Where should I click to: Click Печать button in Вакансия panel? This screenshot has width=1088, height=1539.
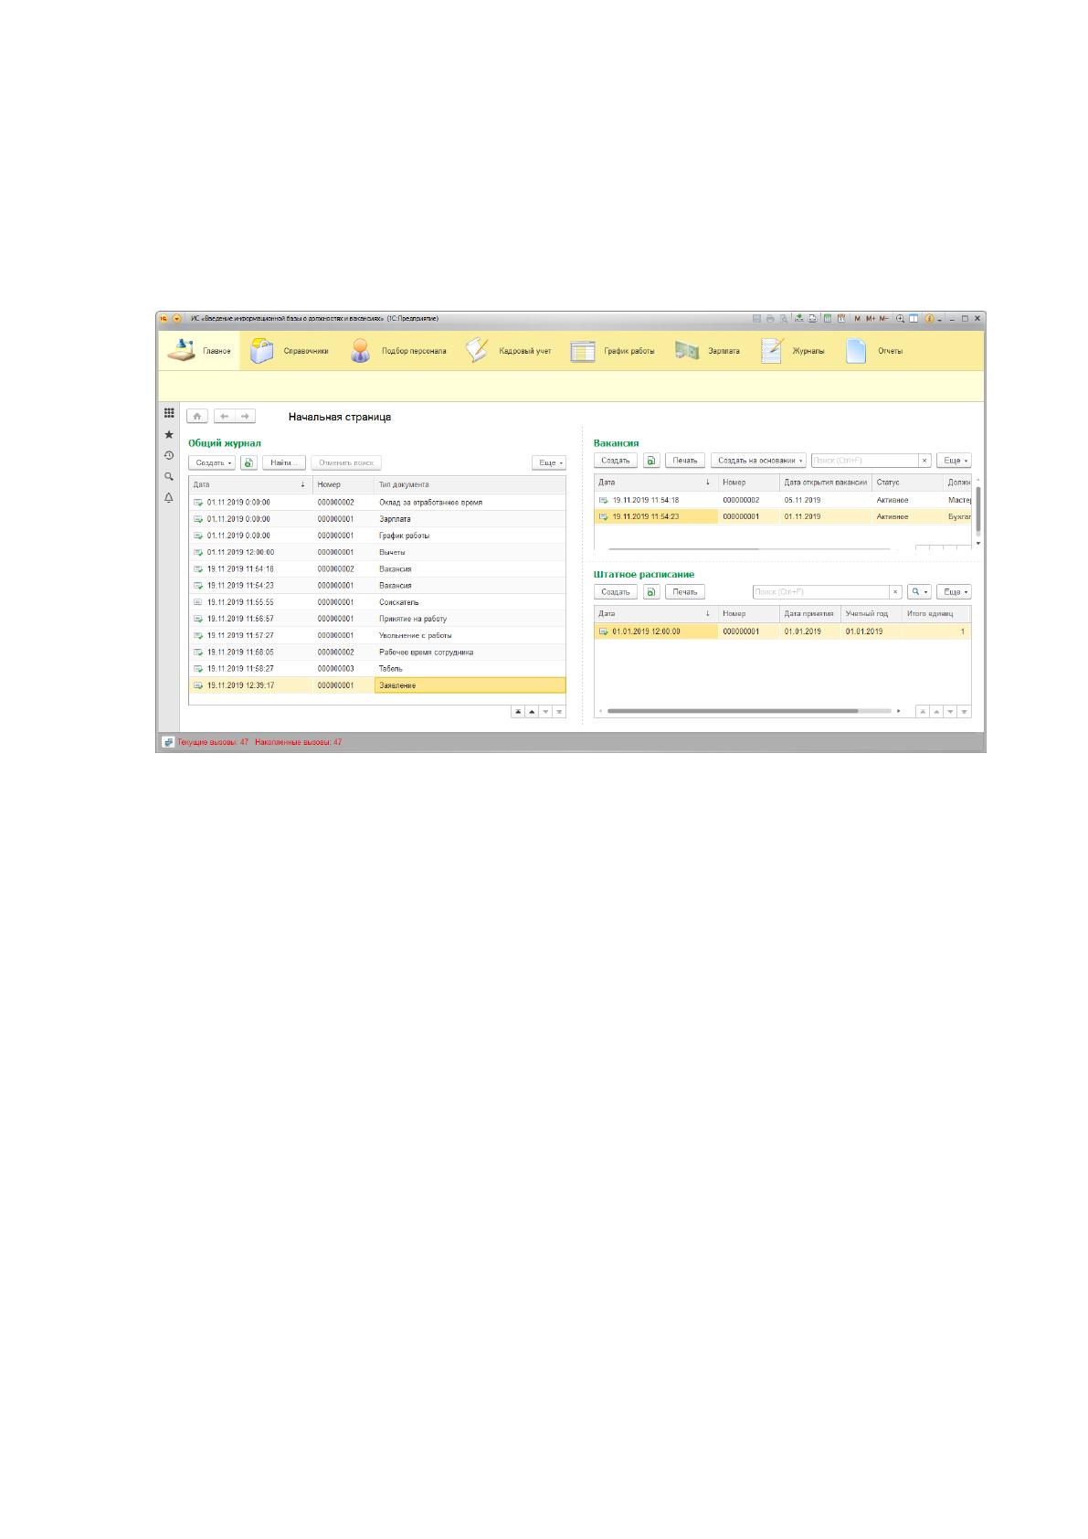(685, 461)
